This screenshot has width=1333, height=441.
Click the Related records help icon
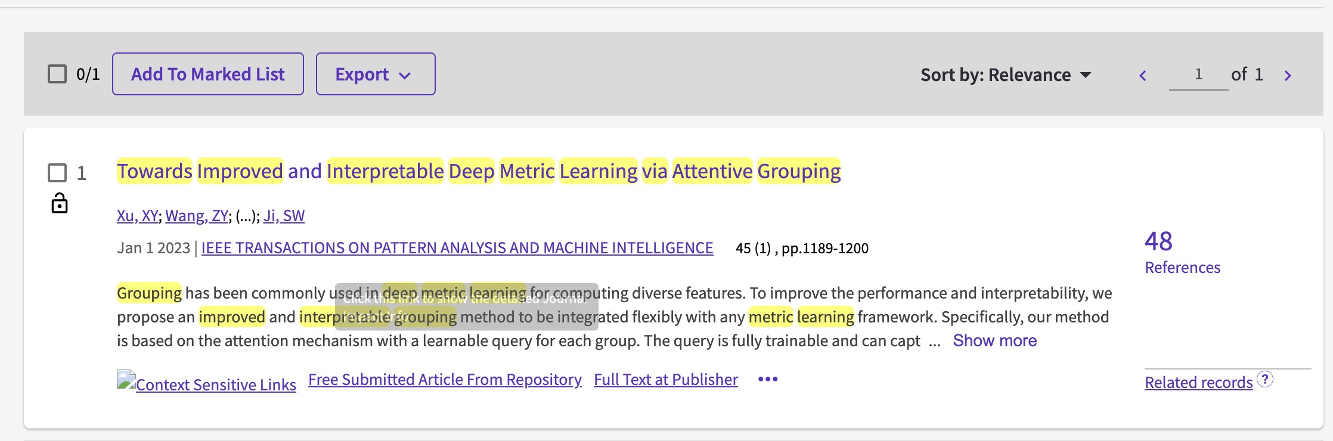tap(1264, 379)
